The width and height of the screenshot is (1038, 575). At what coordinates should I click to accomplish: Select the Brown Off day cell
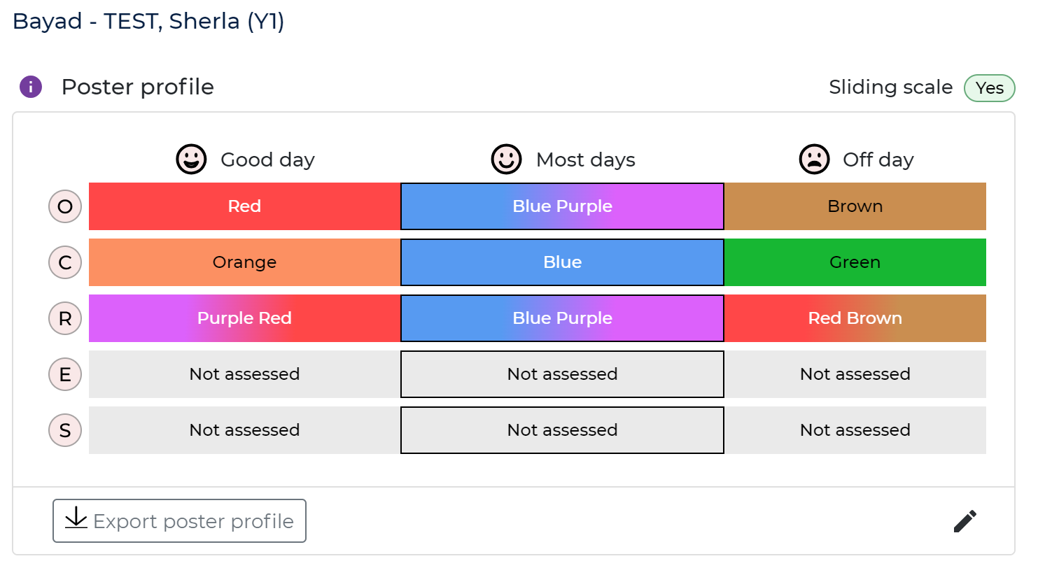[x=855, y=206]
